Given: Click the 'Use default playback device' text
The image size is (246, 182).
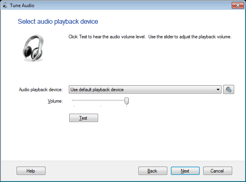Looking at the screenshot, I should [x=97, y=90].
